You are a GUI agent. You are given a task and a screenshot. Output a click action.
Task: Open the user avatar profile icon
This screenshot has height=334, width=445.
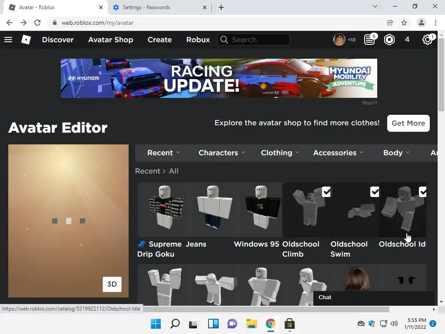pos(339,40)
